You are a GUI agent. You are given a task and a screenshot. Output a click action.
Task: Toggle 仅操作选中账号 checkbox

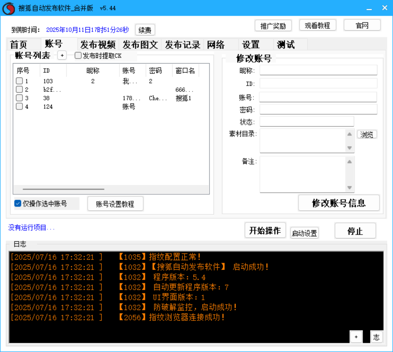pyautogui.click(x=18, y=204)
